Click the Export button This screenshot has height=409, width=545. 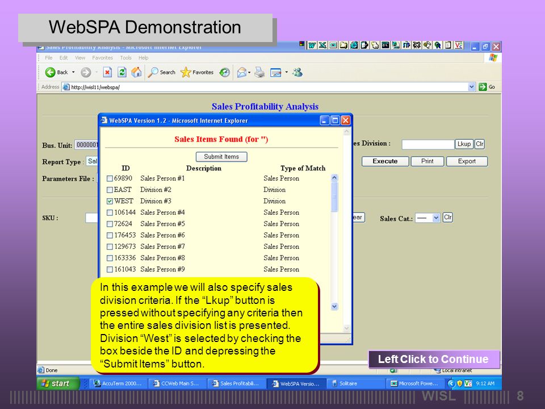pos(467,161)
